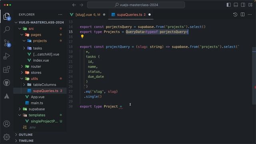Close [slug].vue via its unsaved dot

click(x=104, y=15)
